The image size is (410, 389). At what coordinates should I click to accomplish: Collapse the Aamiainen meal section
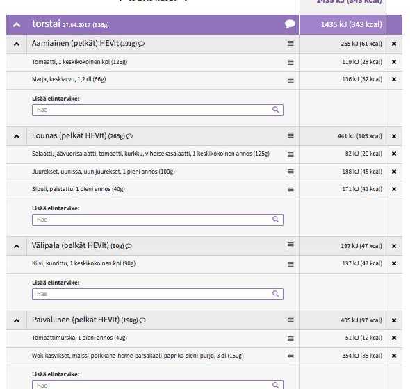pos(17,44)
